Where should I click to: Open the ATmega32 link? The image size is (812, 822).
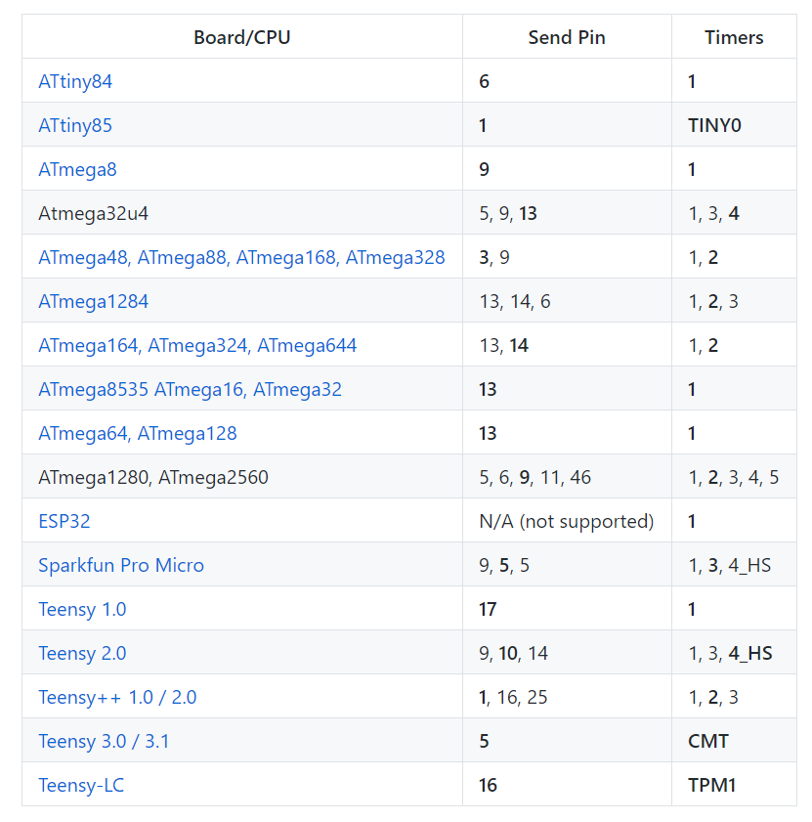[298, 390]
